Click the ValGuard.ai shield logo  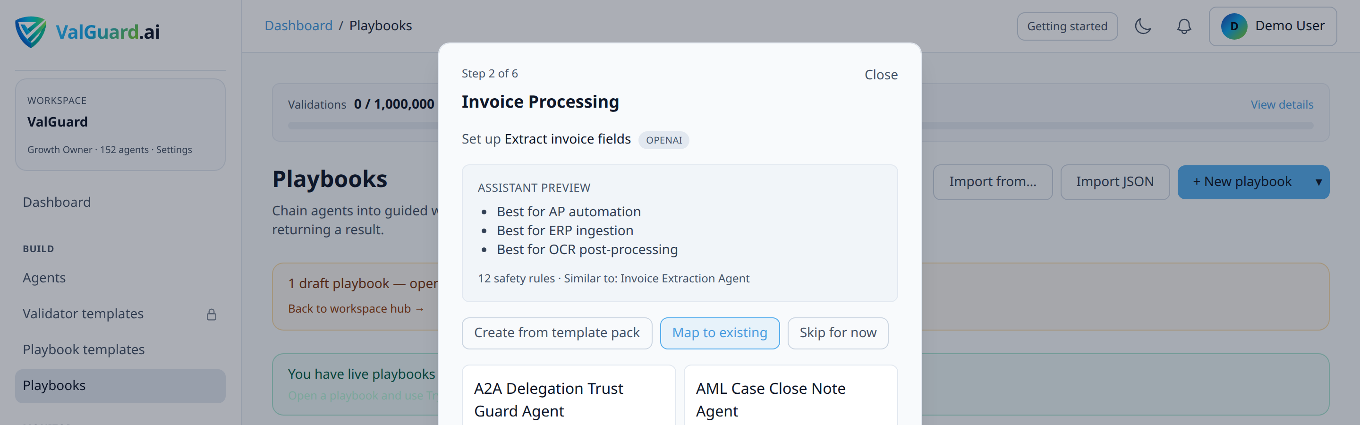point(31,32)
